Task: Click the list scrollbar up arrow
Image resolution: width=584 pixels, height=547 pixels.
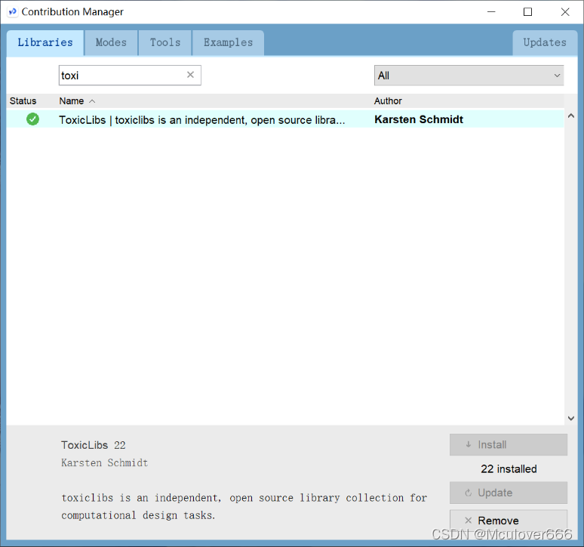Action: click(x=571, y=116)
